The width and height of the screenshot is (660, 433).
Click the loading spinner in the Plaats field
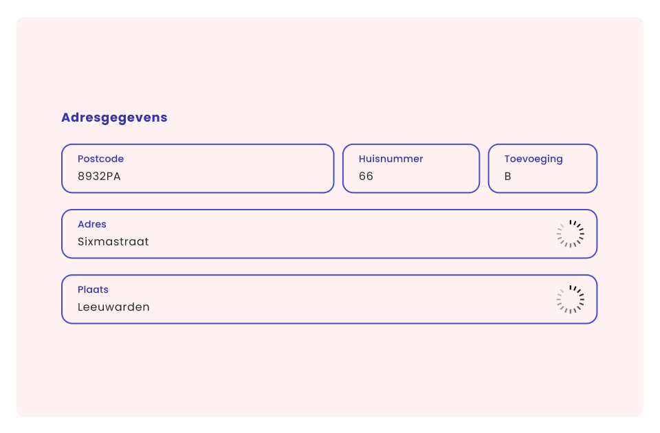[571, 299]
